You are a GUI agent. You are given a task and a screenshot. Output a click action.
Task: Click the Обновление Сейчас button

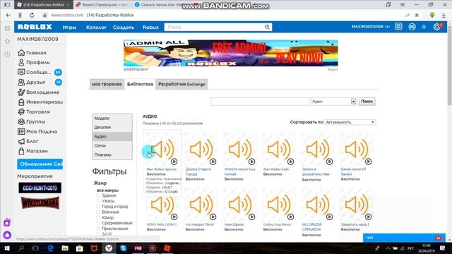click(x=40, y=164)
